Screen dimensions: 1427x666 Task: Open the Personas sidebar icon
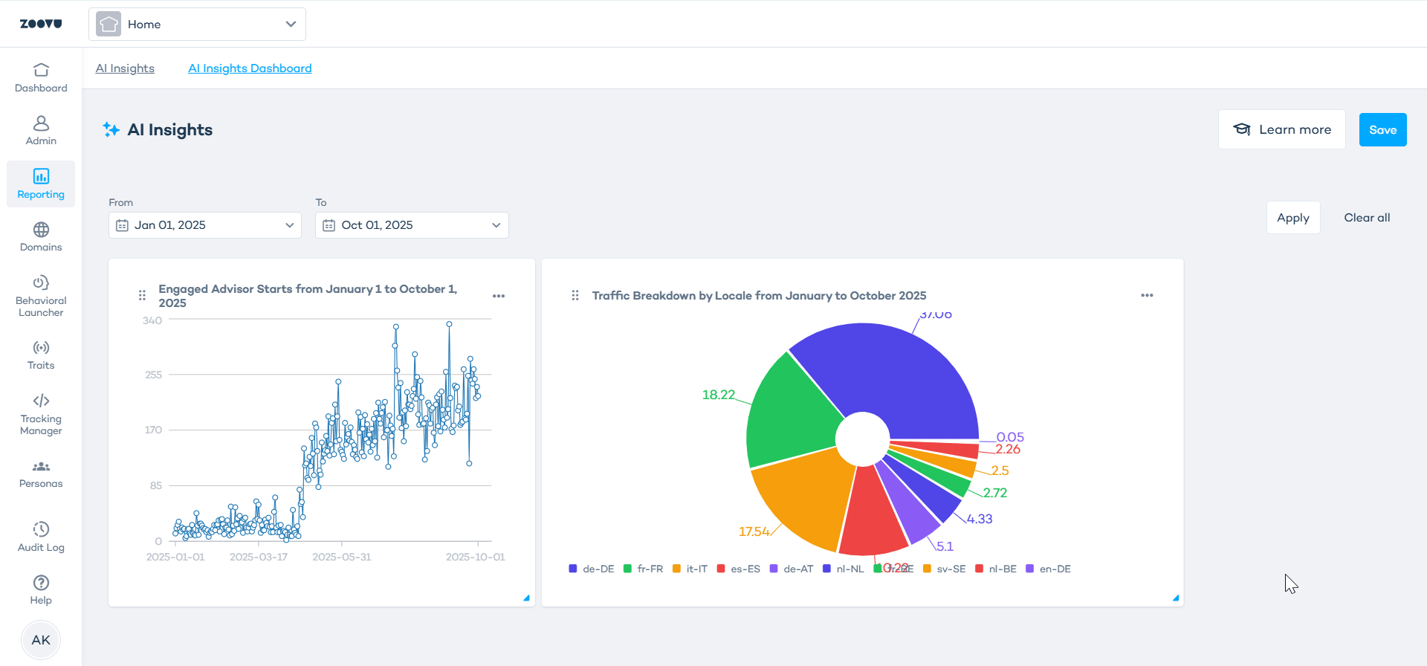(x=41, y=467)
